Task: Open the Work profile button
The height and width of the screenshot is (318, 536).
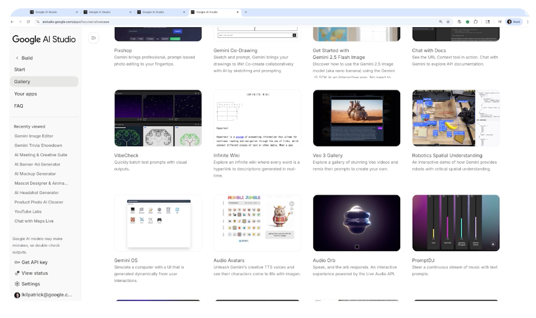Action: coord(514,22)
